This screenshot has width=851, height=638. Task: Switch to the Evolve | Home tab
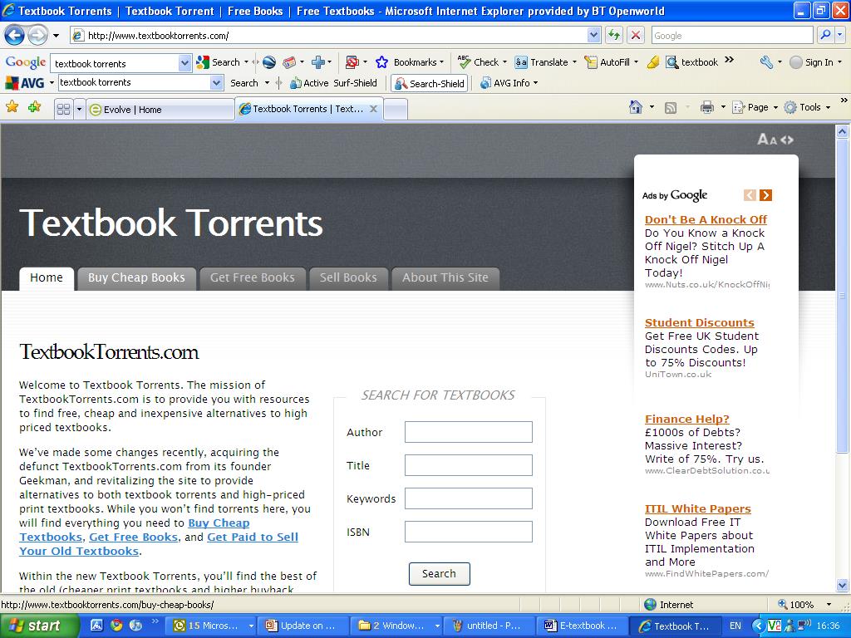pos(160,109)
